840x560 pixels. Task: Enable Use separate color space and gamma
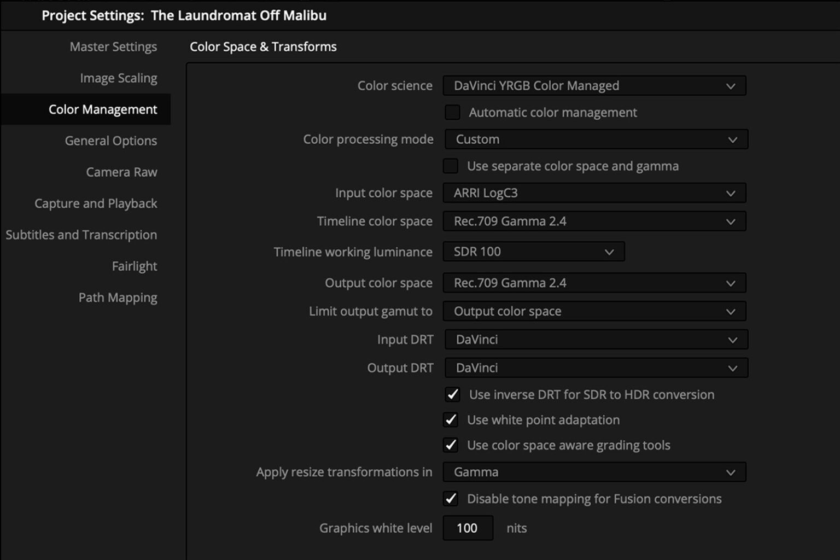point(450,166)
